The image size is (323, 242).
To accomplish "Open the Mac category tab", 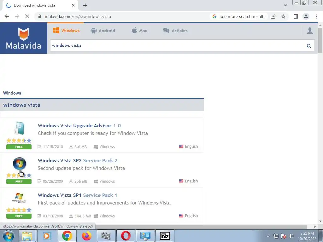I will (x=139, y=31).
